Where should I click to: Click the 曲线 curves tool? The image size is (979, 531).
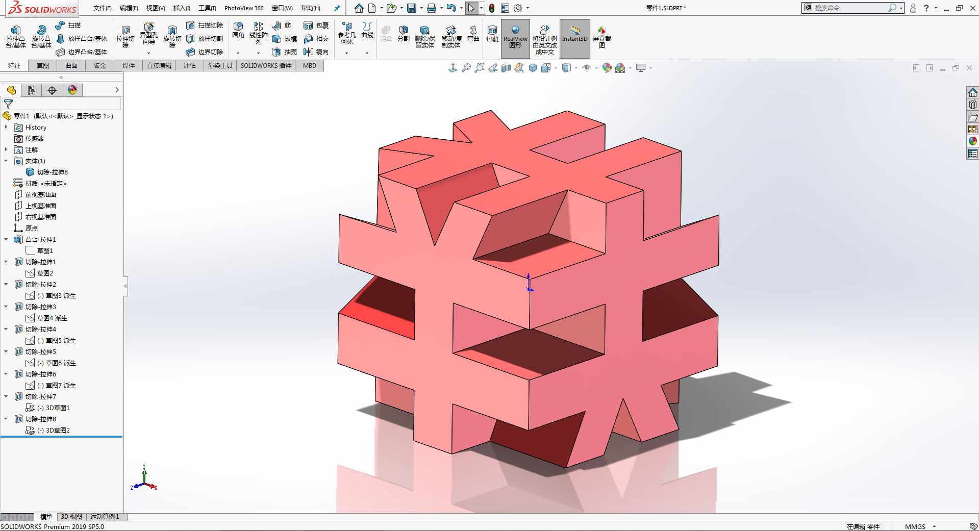click(367, 31)
